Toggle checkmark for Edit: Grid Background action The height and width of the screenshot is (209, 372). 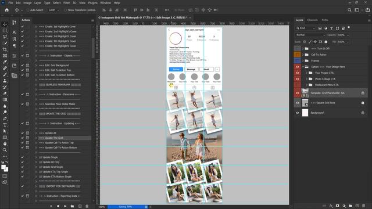click(22, 65)
